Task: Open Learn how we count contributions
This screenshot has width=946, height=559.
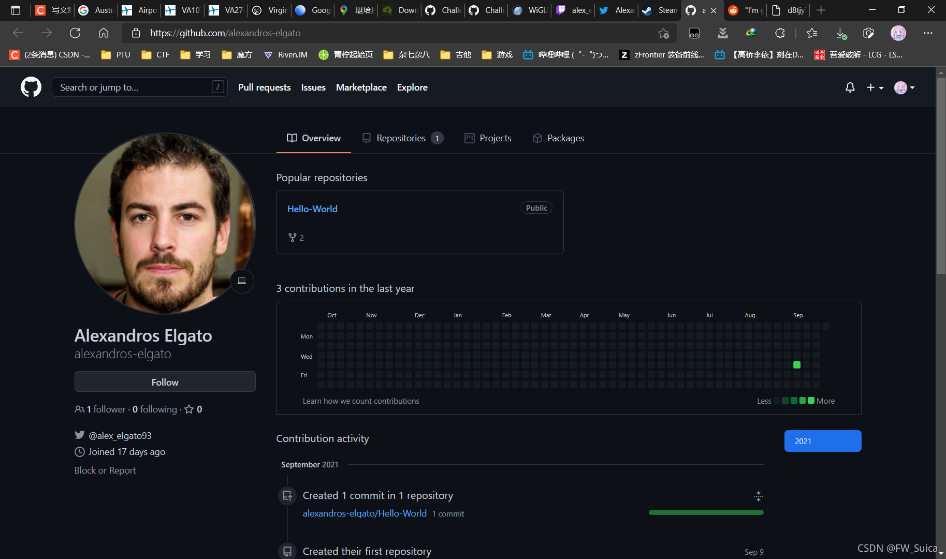Action: 361,401
